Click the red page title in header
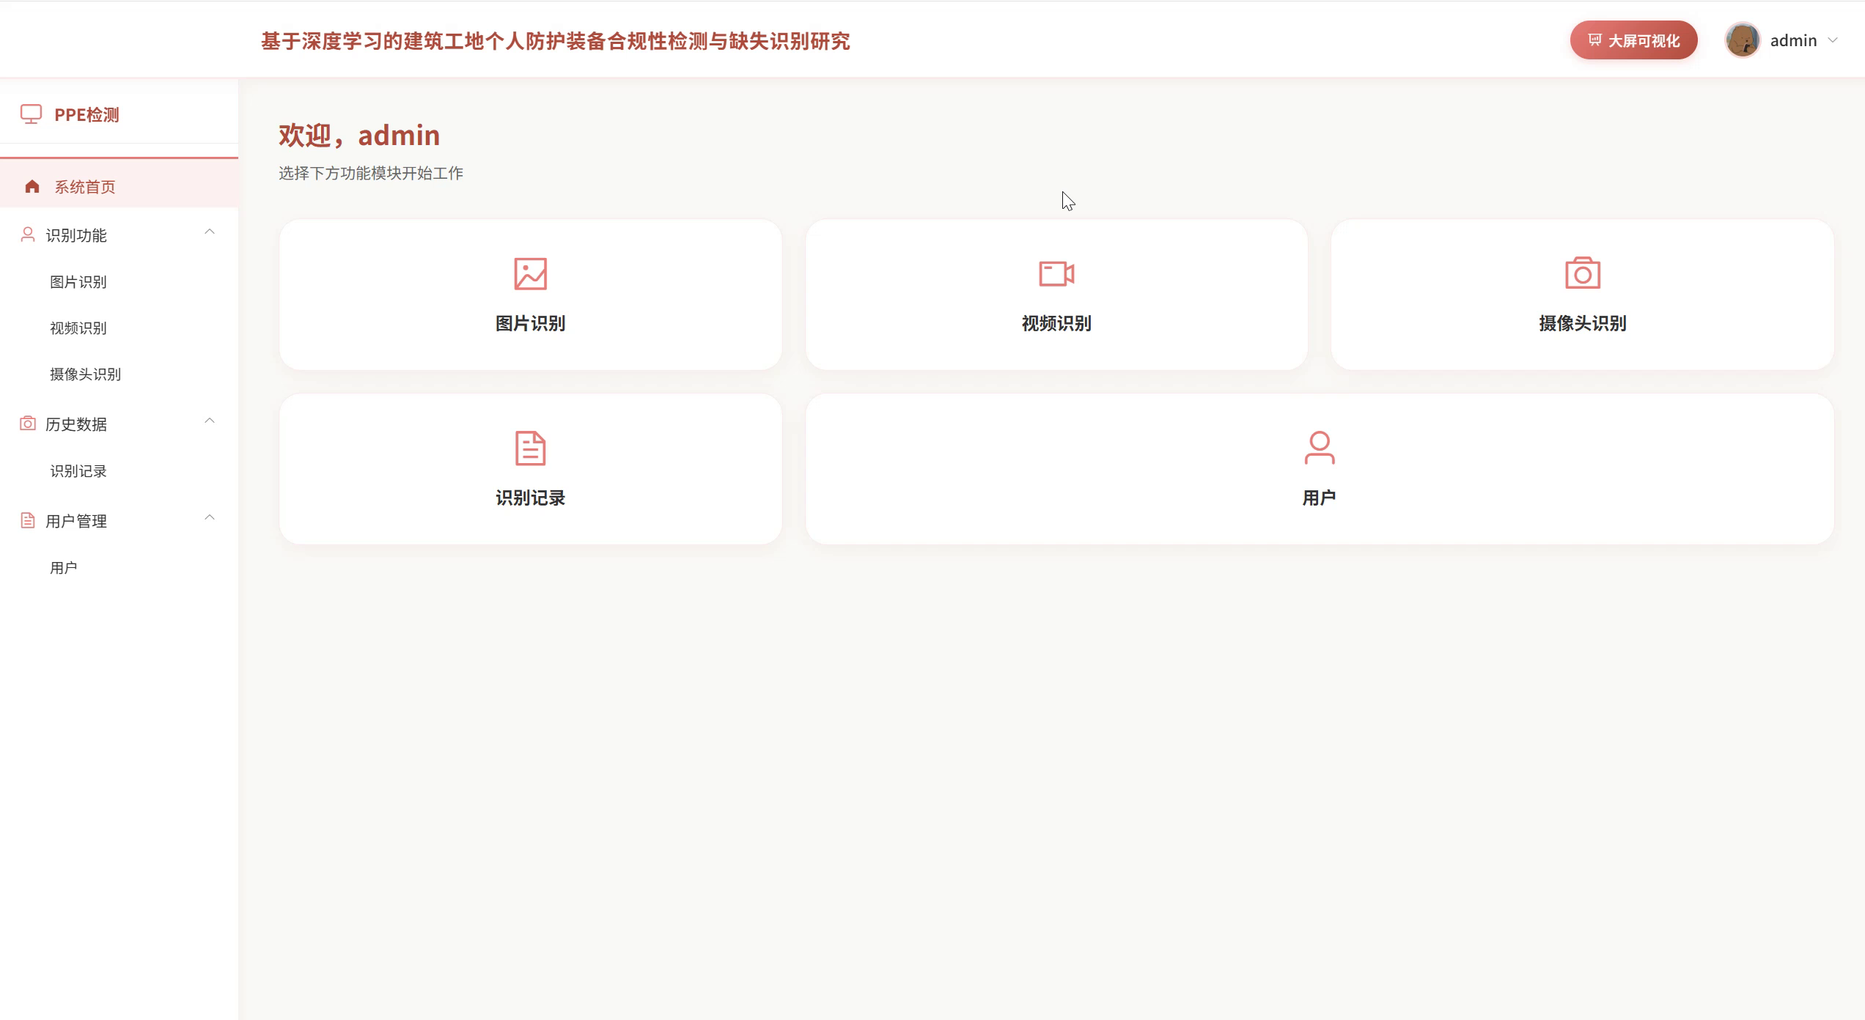Viewport: 1865px width, 1020px height. (556, 41)
